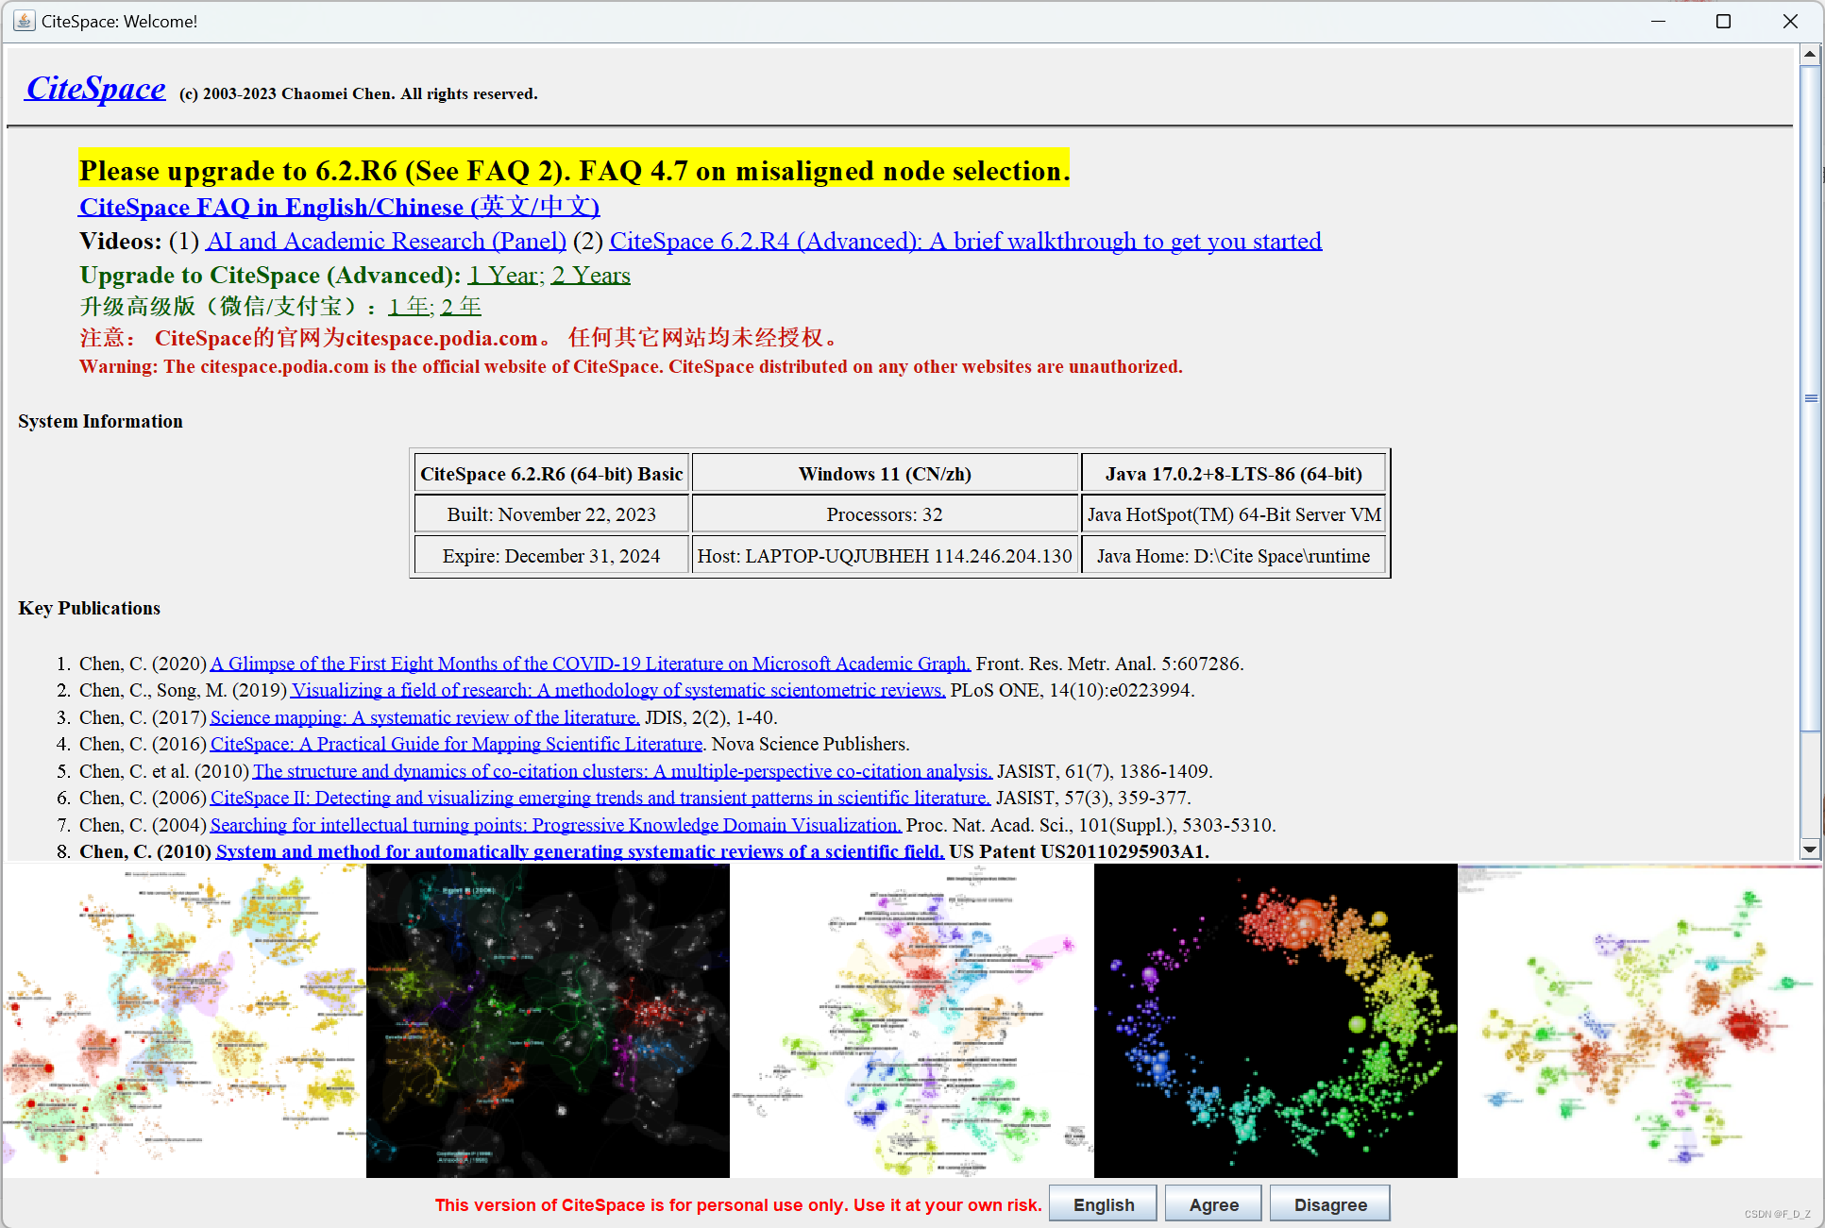Click first network visualization thumbnail on white background
This screenshot has height=1228, width=1825.
184,1020
